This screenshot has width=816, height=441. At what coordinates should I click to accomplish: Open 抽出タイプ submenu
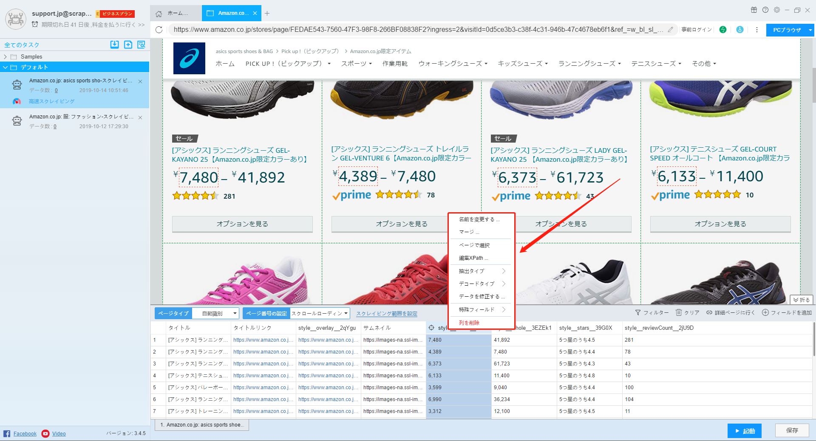point(482,271)
